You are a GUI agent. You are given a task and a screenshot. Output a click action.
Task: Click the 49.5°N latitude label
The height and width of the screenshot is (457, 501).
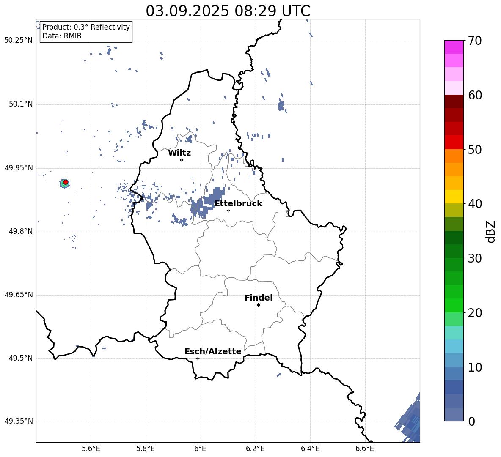pyautogui.click(x=20, y=358)
